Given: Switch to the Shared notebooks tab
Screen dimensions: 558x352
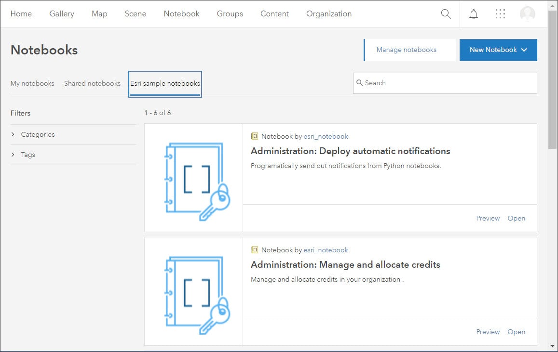Looking at the screenshot, I should pyautogui.click(x=92, y=83).
